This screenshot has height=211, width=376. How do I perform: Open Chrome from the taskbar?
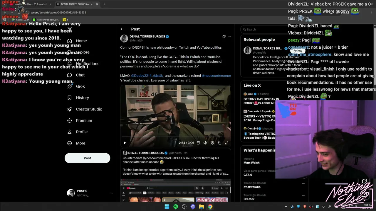point(210,207)
